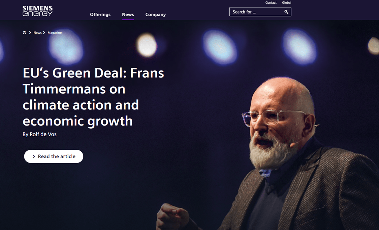Click the 'By Rolf de Vos' byline
Viewport: 379px width, 230px height.
(x=39, y=134)
